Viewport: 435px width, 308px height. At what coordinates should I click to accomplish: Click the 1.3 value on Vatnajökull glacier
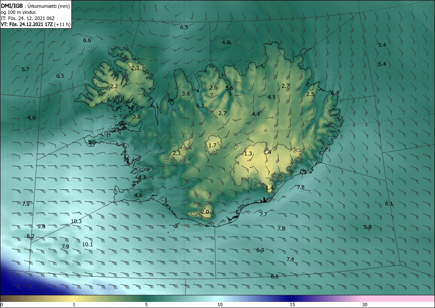248,153
